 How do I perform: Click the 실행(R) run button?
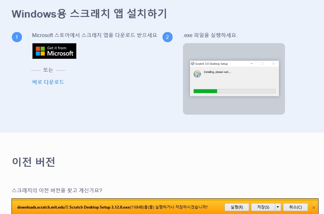tap(237, 207)
